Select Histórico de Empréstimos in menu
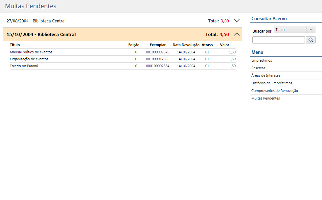The image size is (322, 200). point(272,83)
